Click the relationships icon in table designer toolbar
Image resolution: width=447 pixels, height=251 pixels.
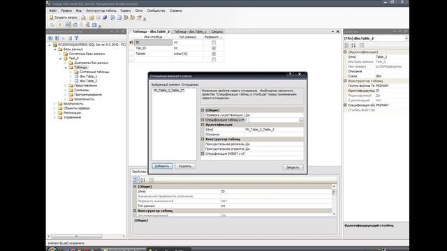pos(68,25)
